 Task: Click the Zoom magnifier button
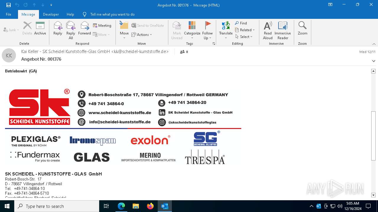[x=302, y=29]
